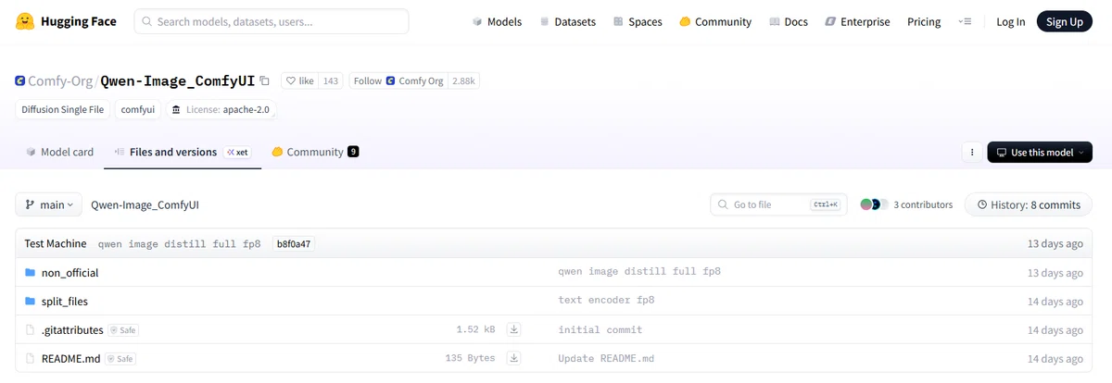The width and height of the screenshot is (1112, 383).
Task: Open Enterprise in top navigation
Action: 857,21
